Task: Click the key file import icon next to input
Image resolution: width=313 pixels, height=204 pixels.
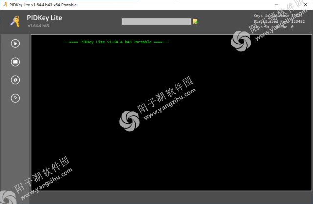Action: point(195,22)
